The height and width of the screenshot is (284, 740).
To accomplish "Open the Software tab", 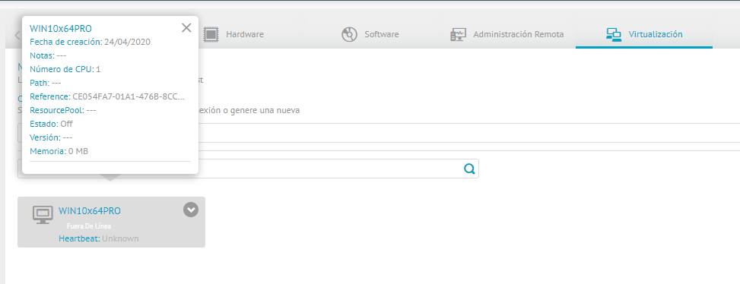I will coord(370,34).
